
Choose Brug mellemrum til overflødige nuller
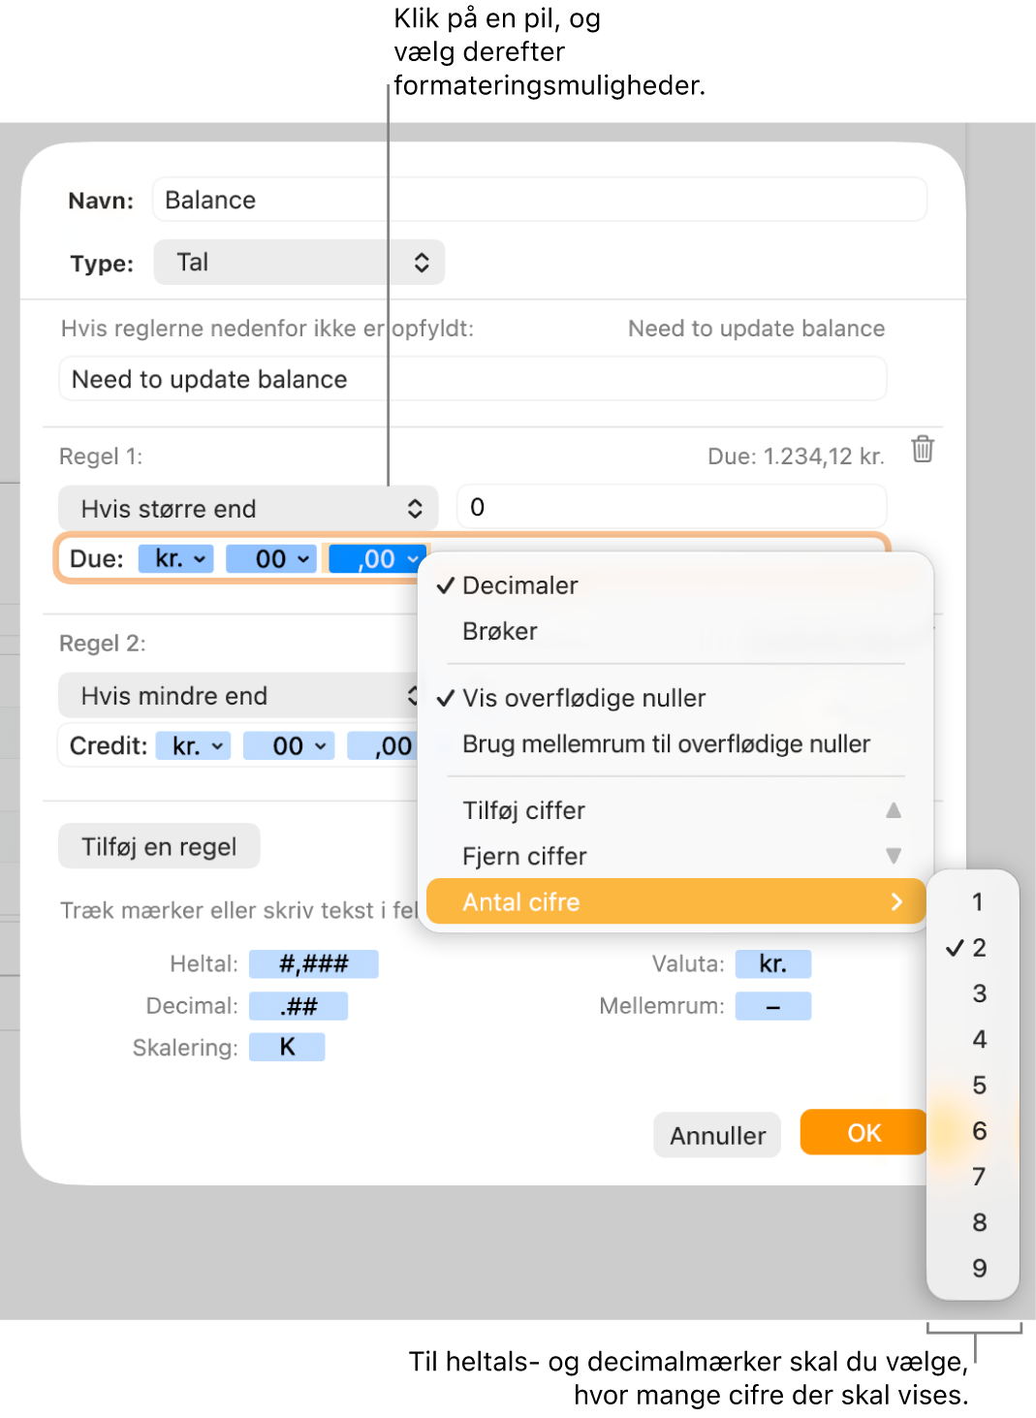[675, 743]
